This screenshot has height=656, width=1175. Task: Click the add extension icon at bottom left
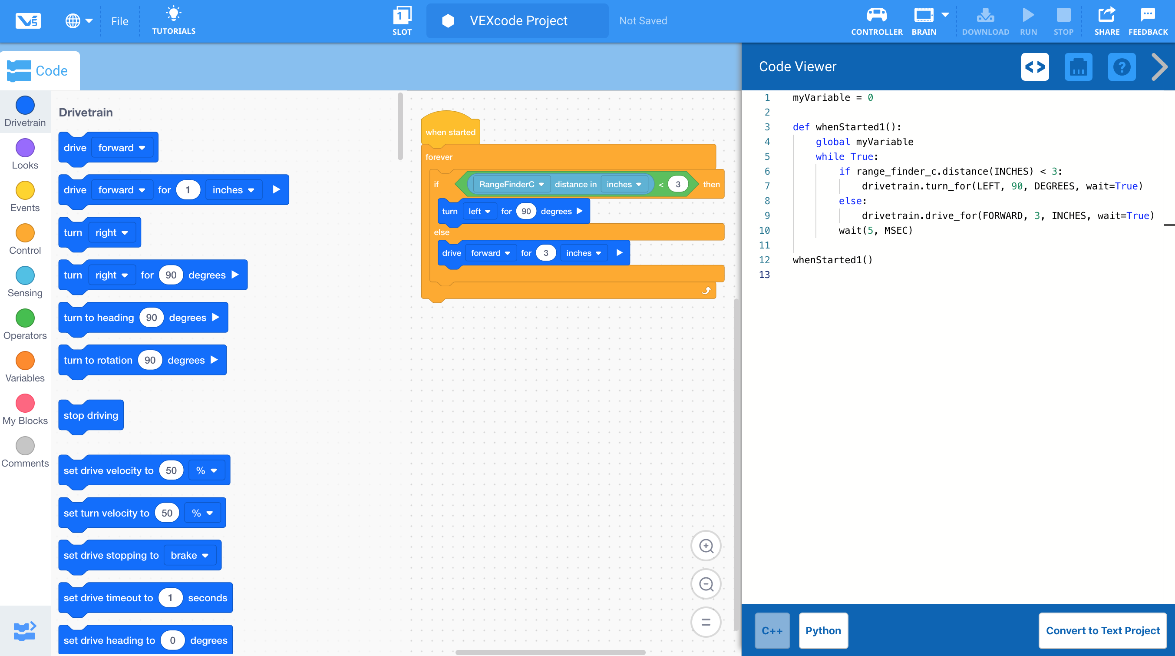pos(25,631)
